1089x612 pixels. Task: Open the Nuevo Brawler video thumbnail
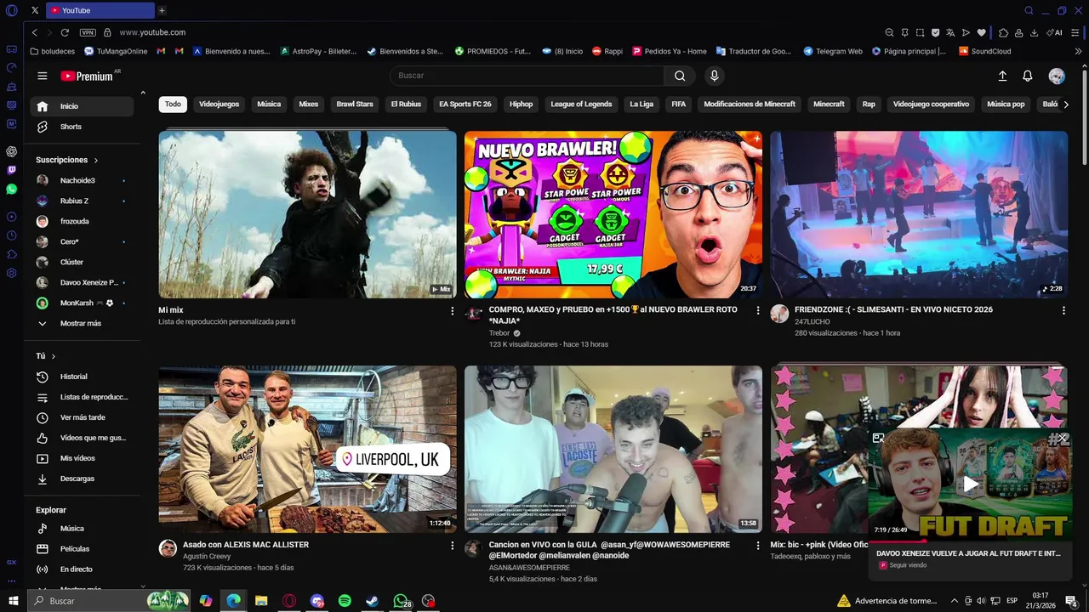613,214
